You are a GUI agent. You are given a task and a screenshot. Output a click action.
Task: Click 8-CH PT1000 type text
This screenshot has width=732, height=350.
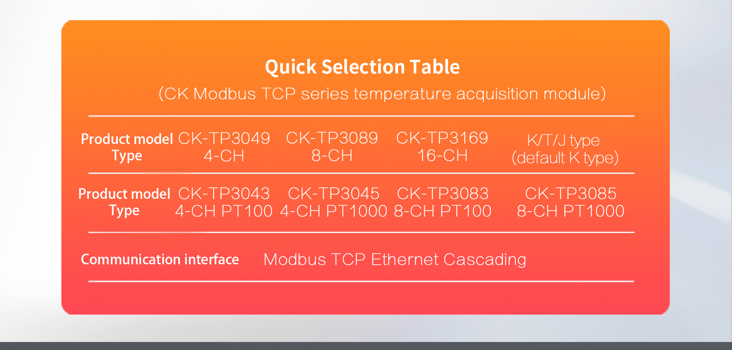tap(571, 211)
